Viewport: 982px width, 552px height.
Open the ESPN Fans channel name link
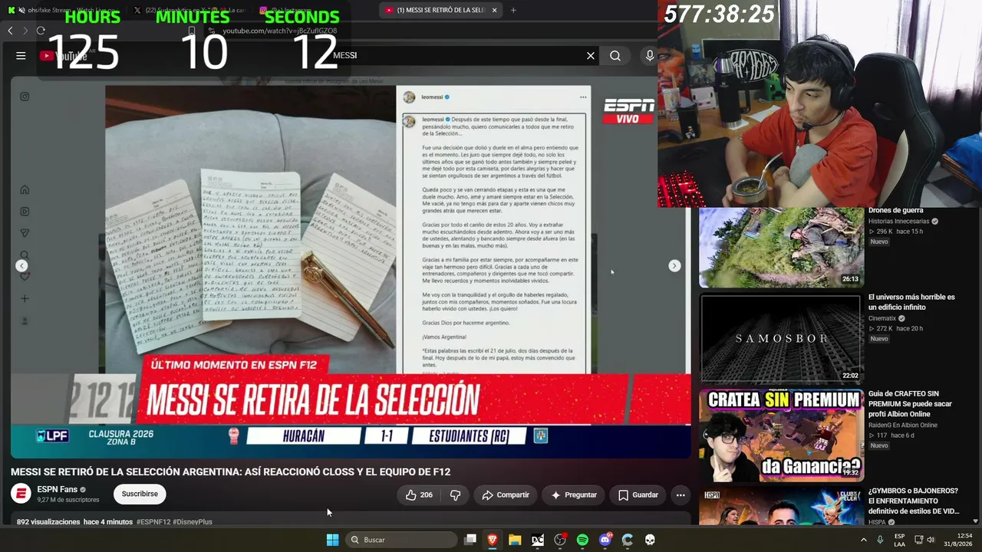point(58,489)
